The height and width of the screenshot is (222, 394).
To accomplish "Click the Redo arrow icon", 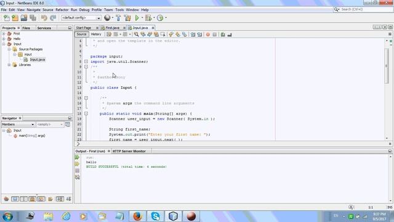I will tap(53, 18).
